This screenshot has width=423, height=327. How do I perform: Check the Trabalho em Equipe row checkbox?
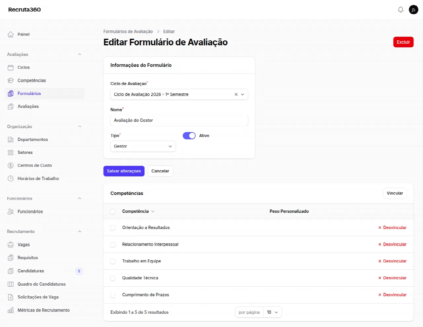pyautogui.click(x=113, y=261)
